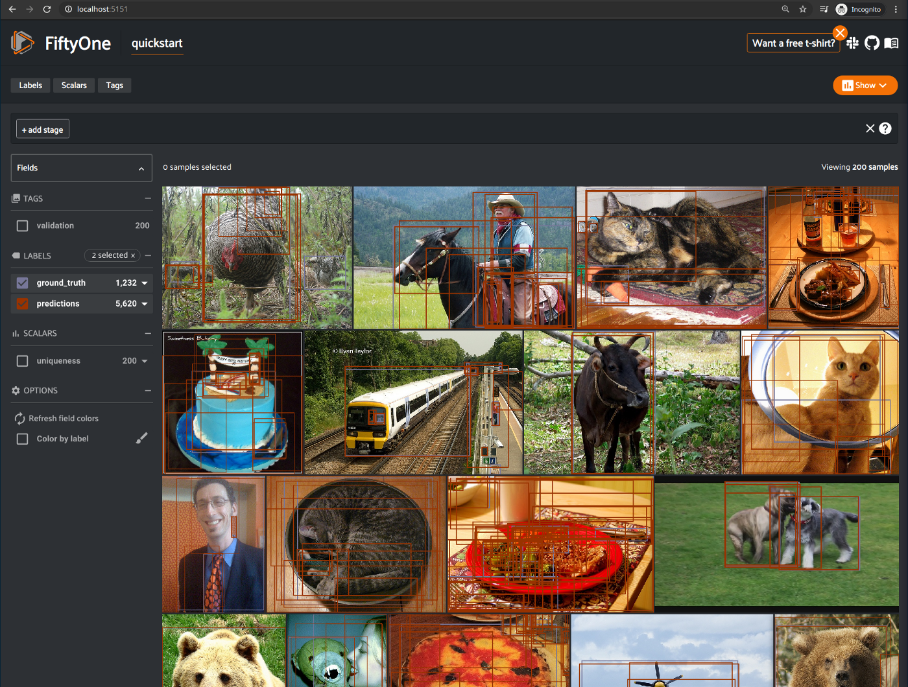
Task: Clear the 2 selected labels chip
Action: point(133,255)
